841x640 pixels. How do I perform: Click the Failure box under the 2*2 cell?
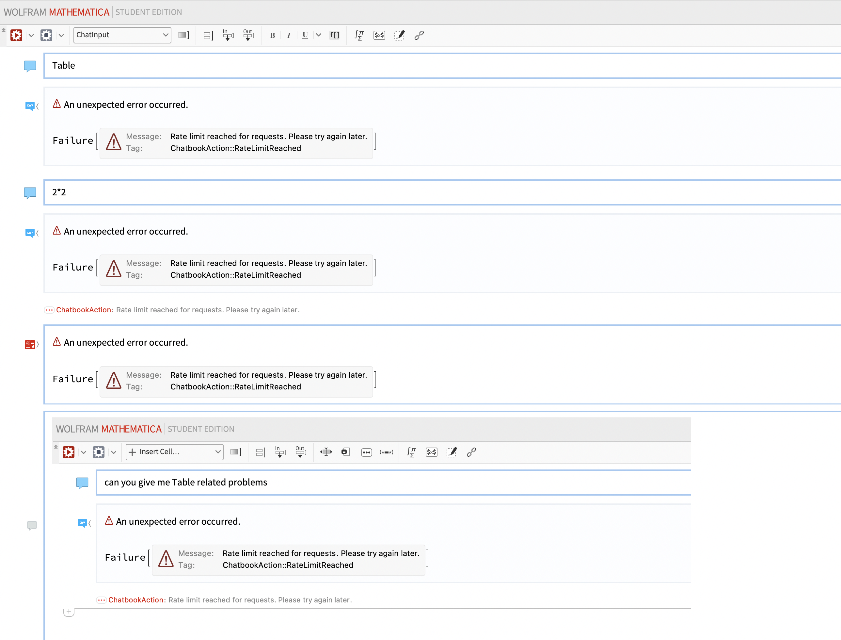[236, 270]
